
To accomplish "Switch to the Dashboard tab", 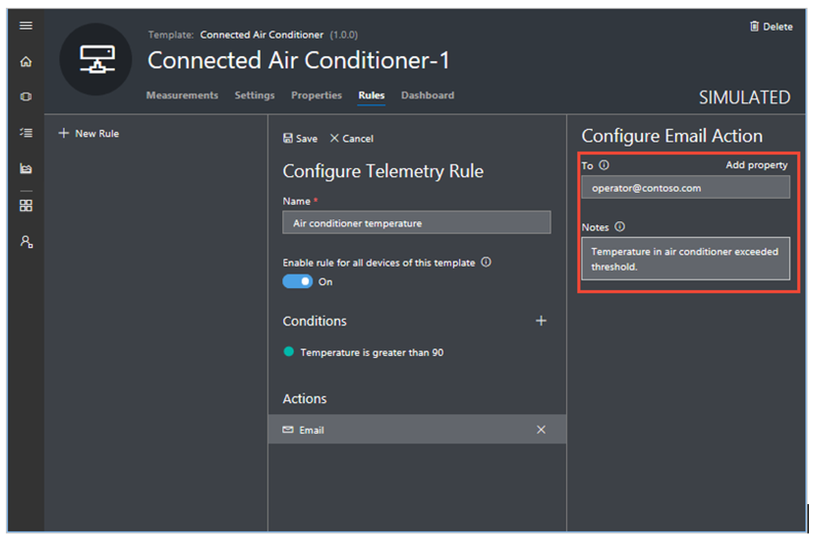I will [x=428, y=95].
